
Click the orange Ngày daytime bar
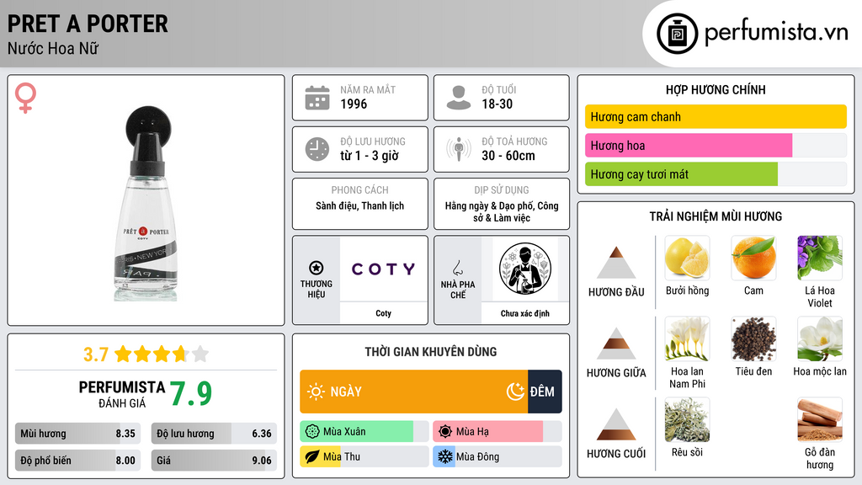coord(414,392)
